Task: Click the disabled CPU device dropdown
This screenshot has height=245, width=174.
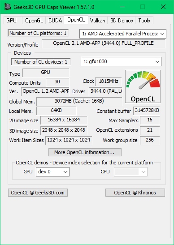Action: [130, 172]
